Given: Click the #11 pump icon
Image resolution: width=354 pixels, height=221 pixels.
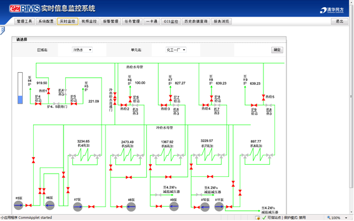Looking at the screenshot, I should (219, 207).
